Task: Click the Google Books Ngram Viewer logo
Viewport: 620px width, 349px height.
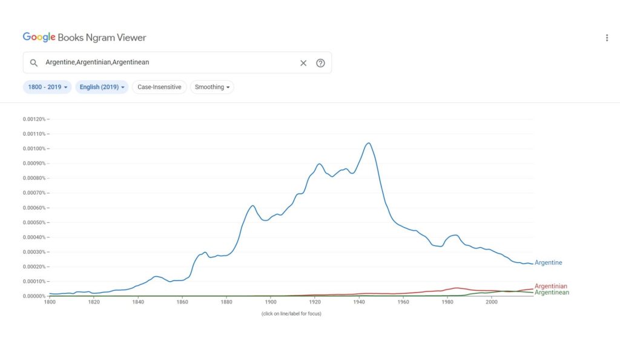Action: coord(84,38)
